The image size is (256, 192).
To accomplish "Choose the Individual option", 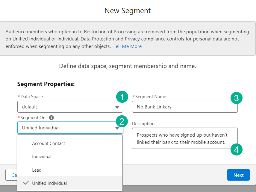I will click(x=42, y=157).
